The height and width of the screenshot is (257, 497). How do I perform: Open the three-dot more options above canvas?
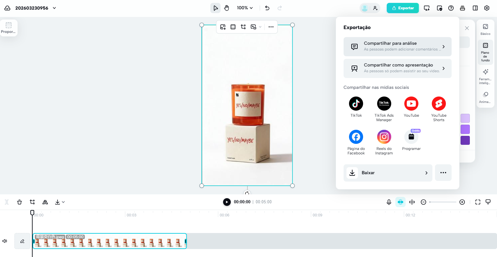(x=271, y=27)
